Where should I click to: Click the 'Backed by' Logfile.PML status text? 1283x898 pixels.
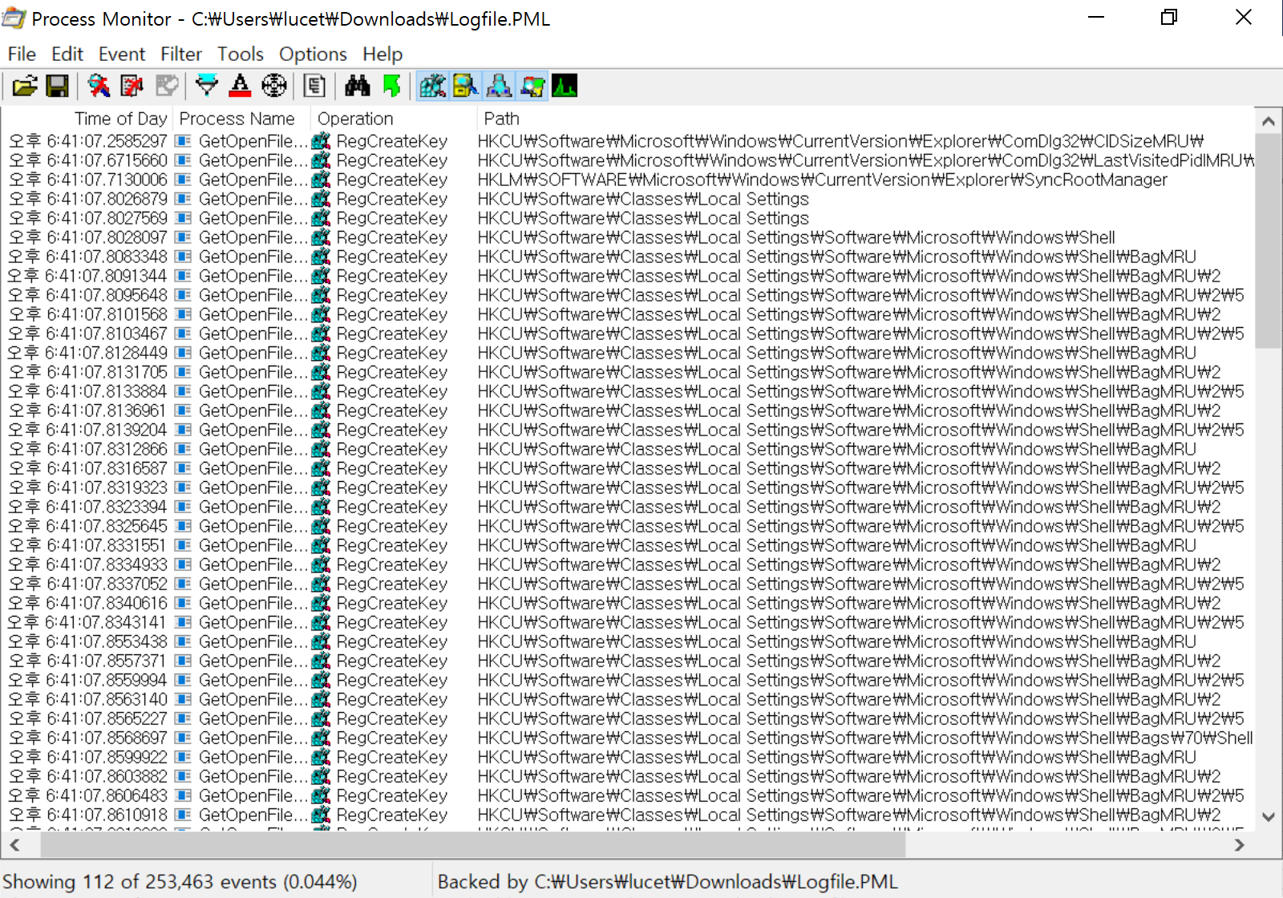pos(668,882)
